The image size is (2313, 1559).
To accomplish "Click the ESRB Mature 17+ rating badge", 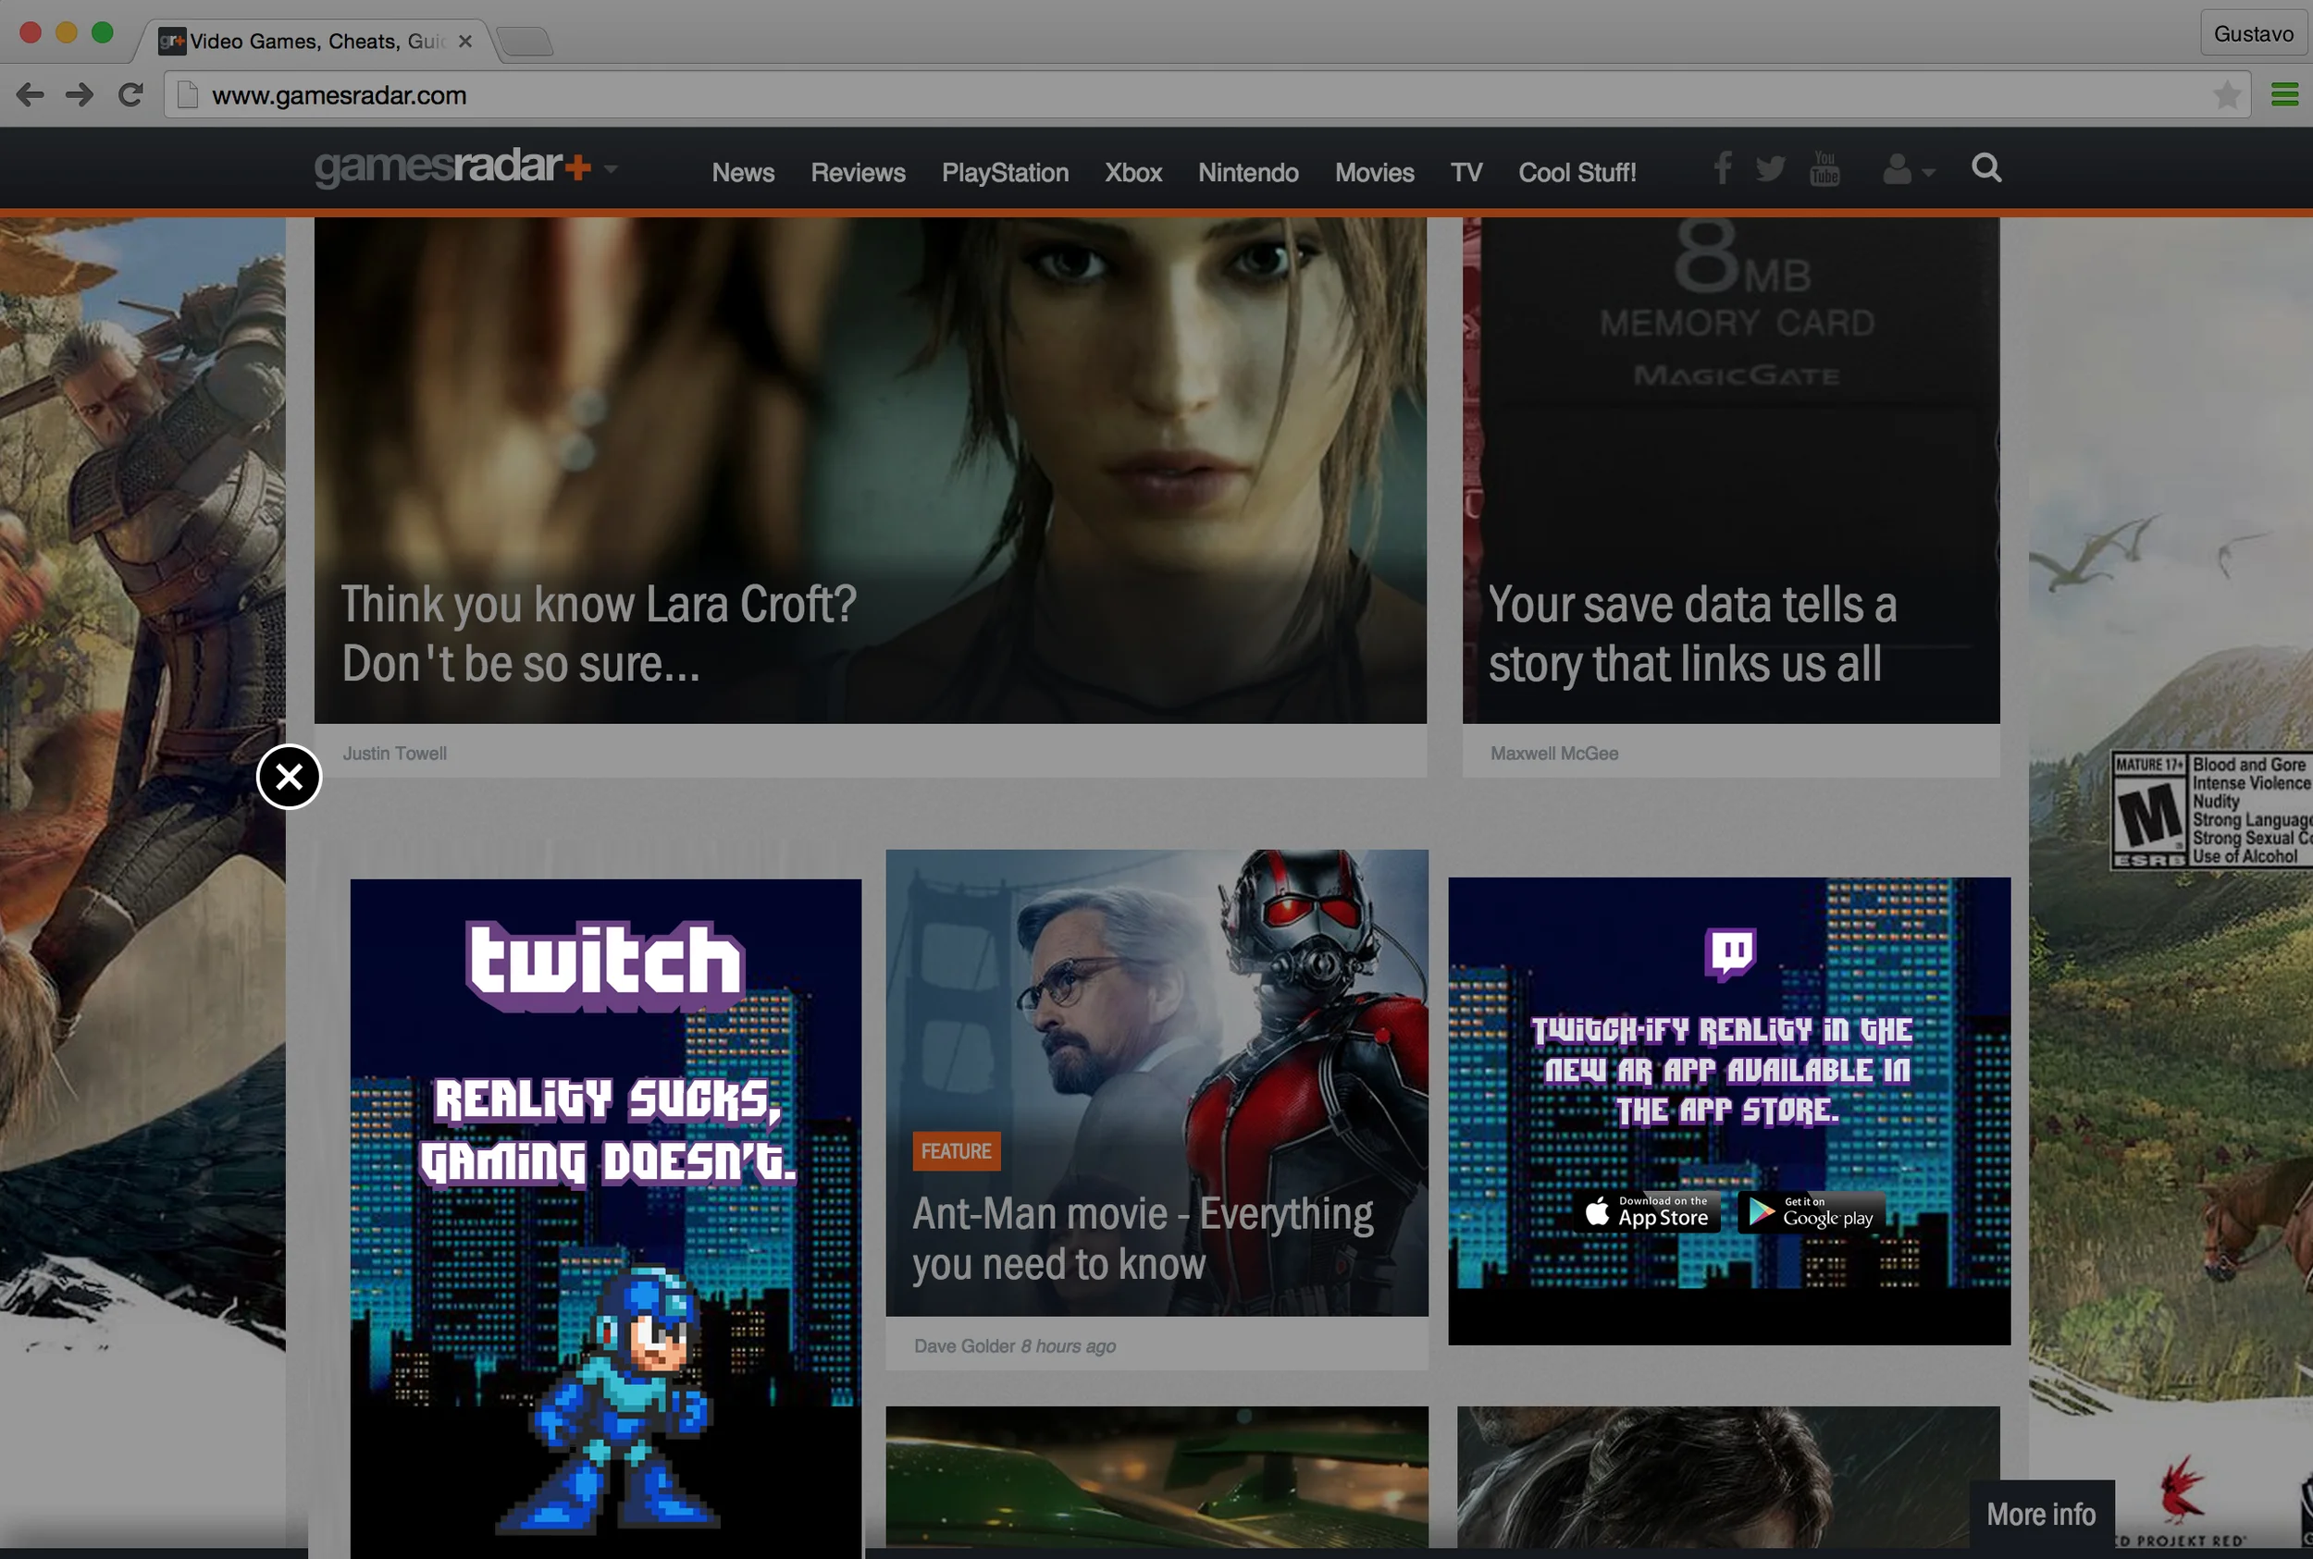I will coord(2211,810).
